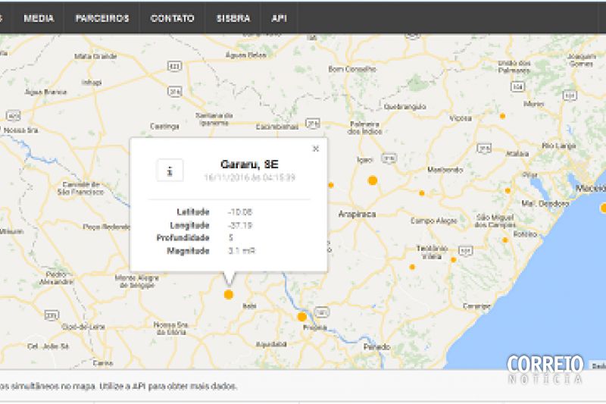Click the Bom Conselho city label

pos(352,69)
